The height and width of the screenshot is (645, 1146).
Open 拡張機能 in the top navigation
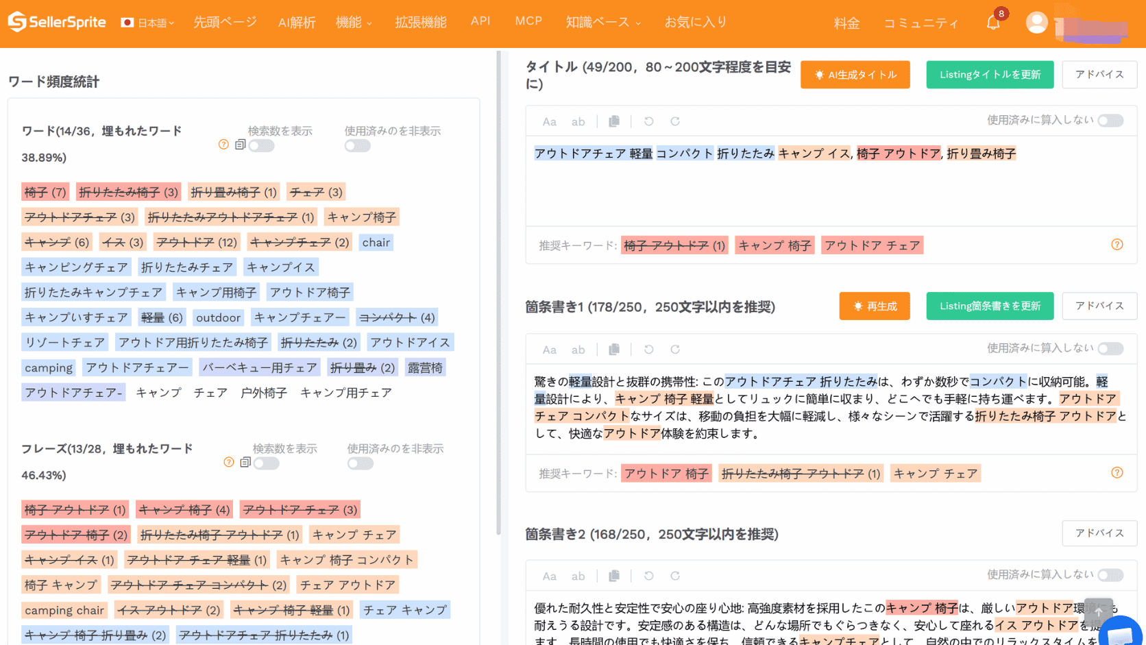click(421, 23)
